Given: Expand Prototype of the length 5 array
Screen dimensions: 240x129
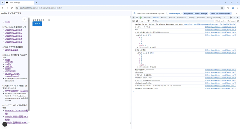Looking at the screenshot, I should [138, 67].
